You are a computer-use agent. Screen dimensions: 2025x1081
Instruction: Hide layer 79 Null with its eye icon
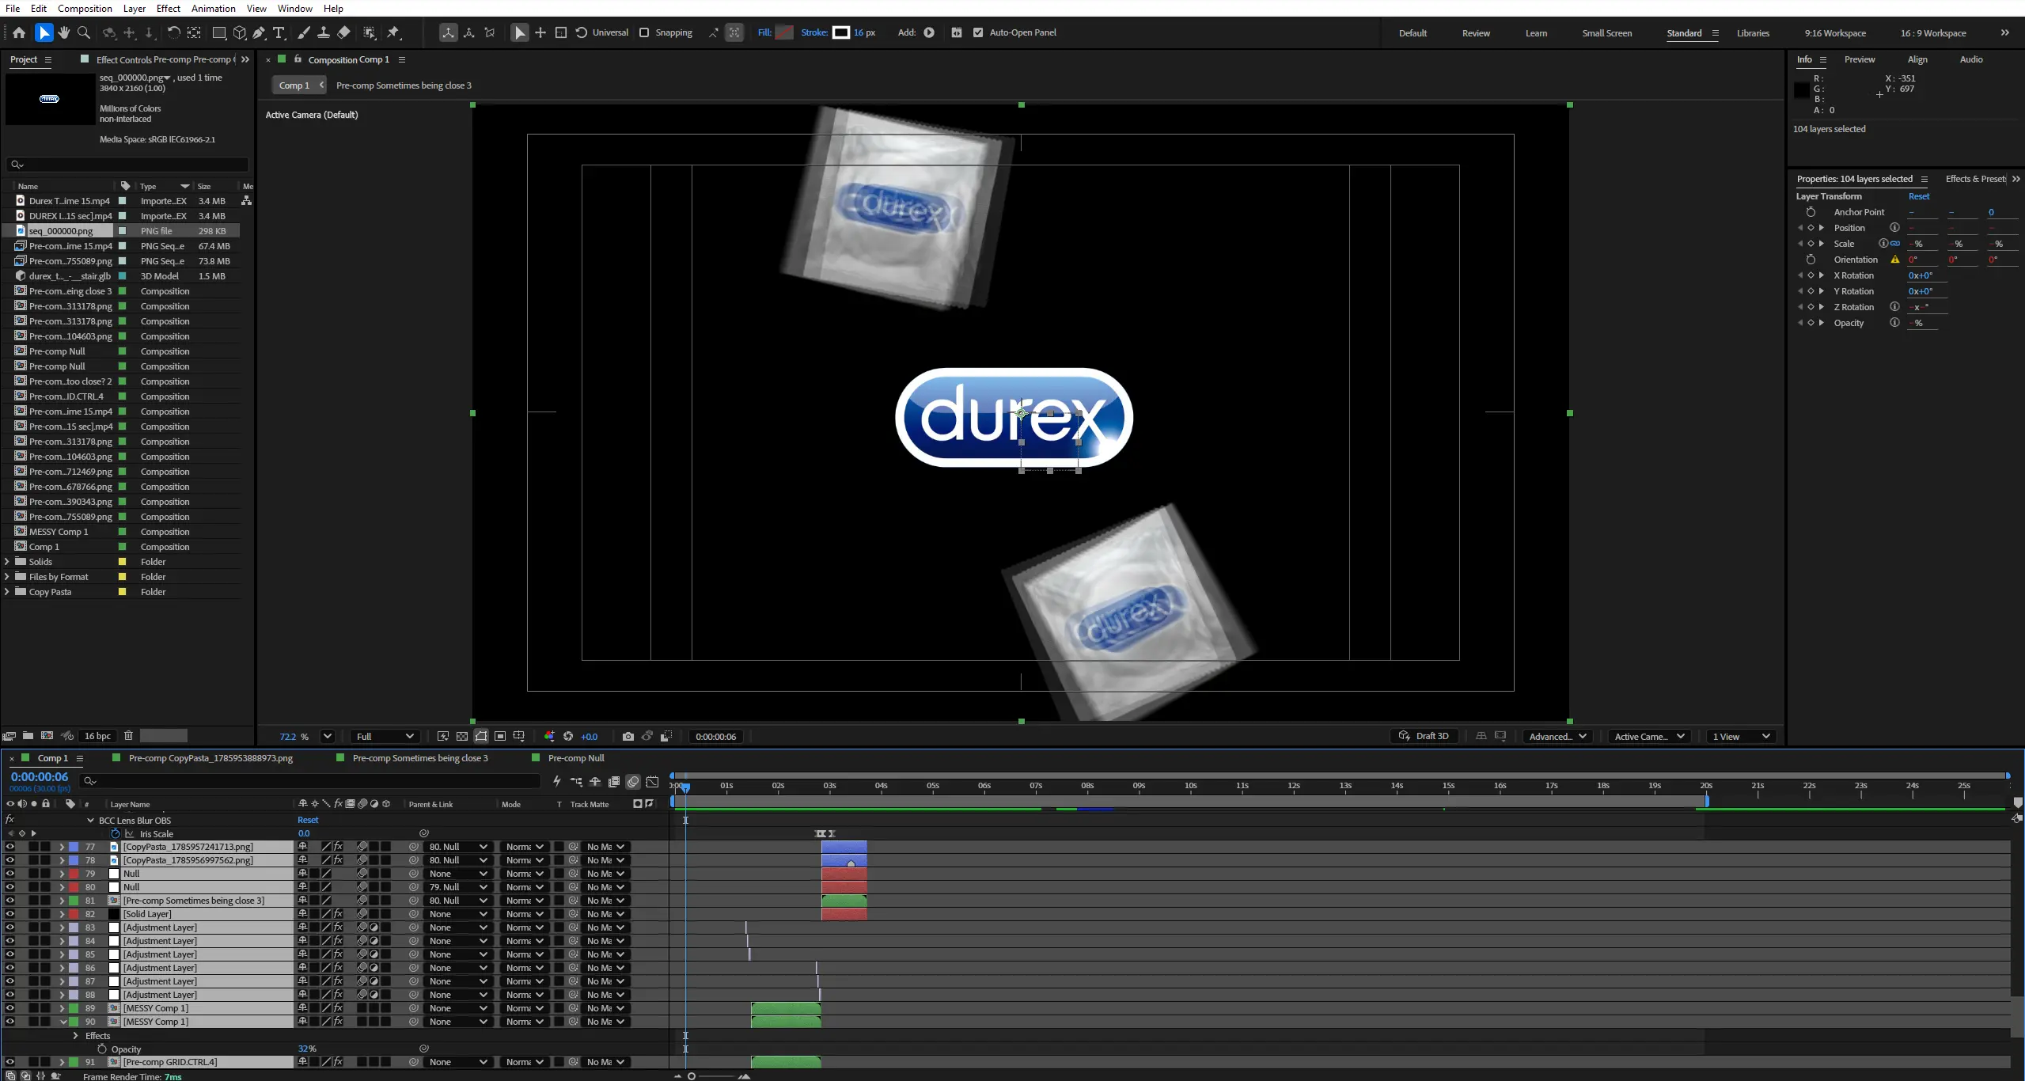click(9, 874)
